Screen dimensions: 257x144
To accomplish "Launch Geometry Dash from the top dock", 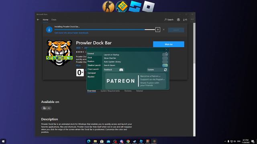I will 122,7.
